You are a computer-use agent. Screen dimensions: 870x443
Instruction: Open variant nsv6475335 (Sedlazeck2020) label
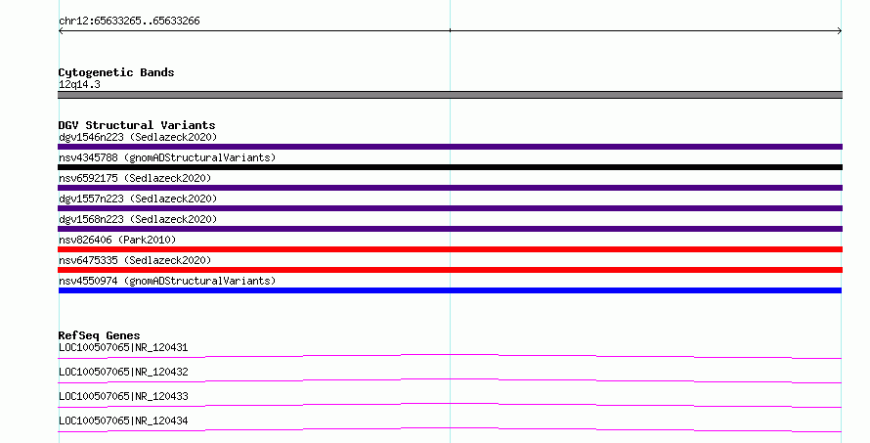pos(135,260)
